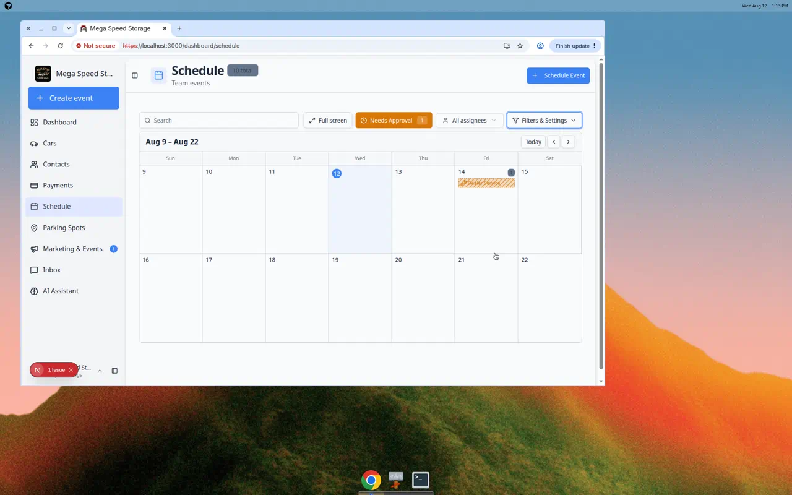This screenshot has height=495, width=792.
Task: Open Marketing & Events section
Action: pyautogui.click(x=74, y=249)
